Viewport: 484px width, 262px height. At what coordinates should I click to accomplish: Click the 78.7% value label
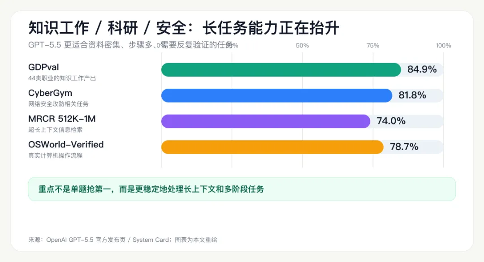pos(404,147)
